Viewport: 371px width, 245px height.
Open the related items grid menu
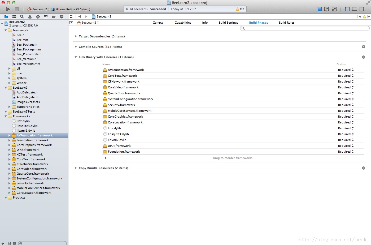[x=72, y=16]
